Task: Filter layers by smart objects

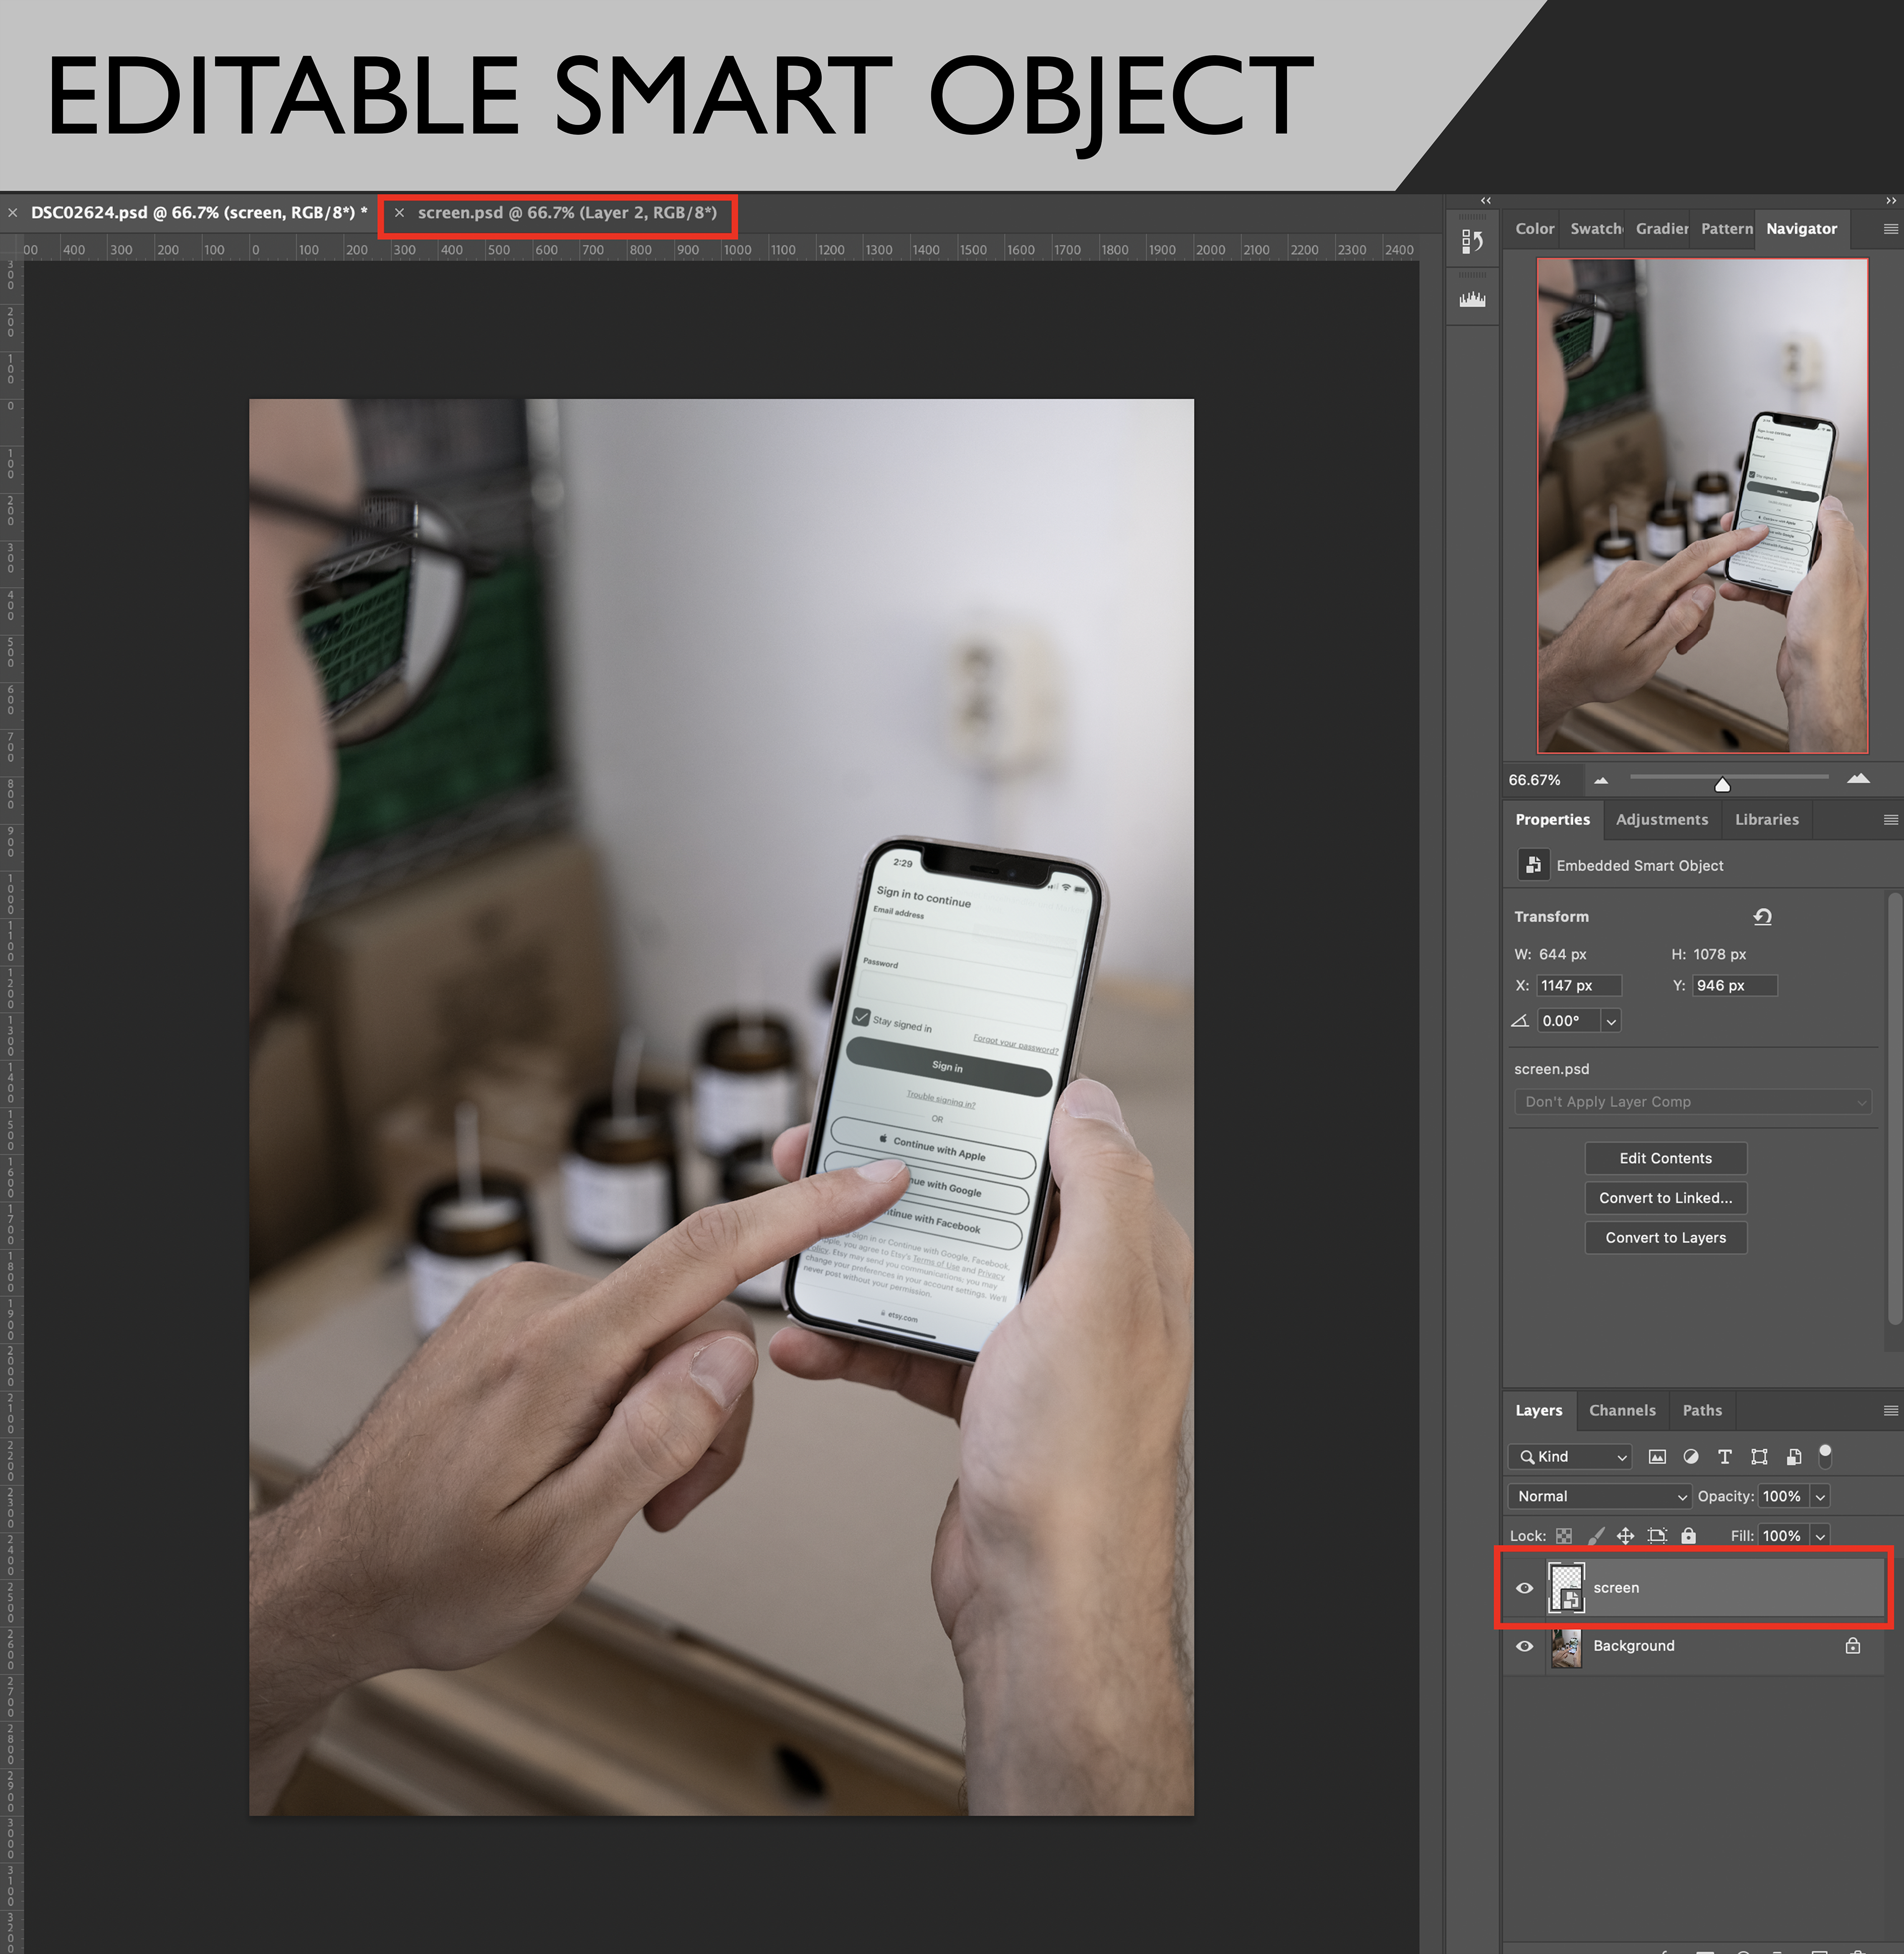Action: pos(1794,1457)
